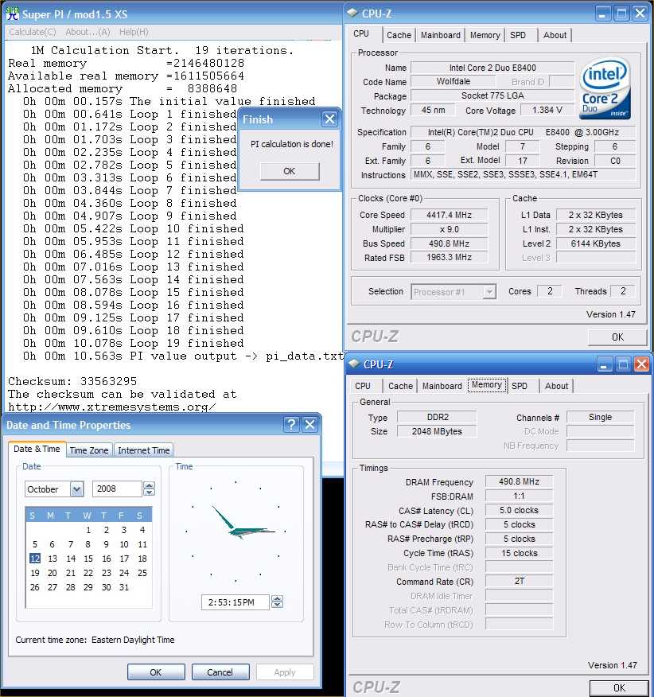Switch to Cache tab in bottom CPU-Z
The width and height of the screenshot is (654, 697).
pos(400,386)
